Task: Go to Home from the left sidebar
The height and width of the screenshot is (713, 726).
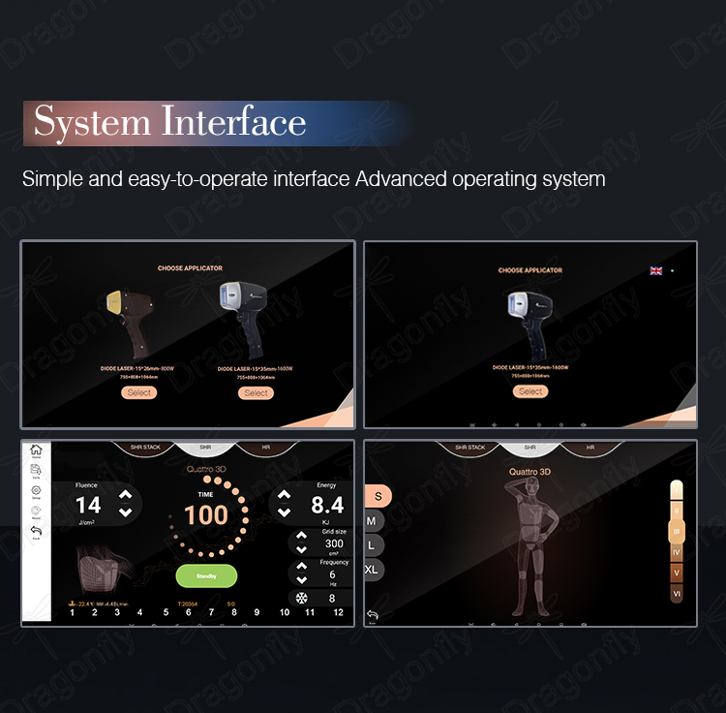Action: [36, 450]
